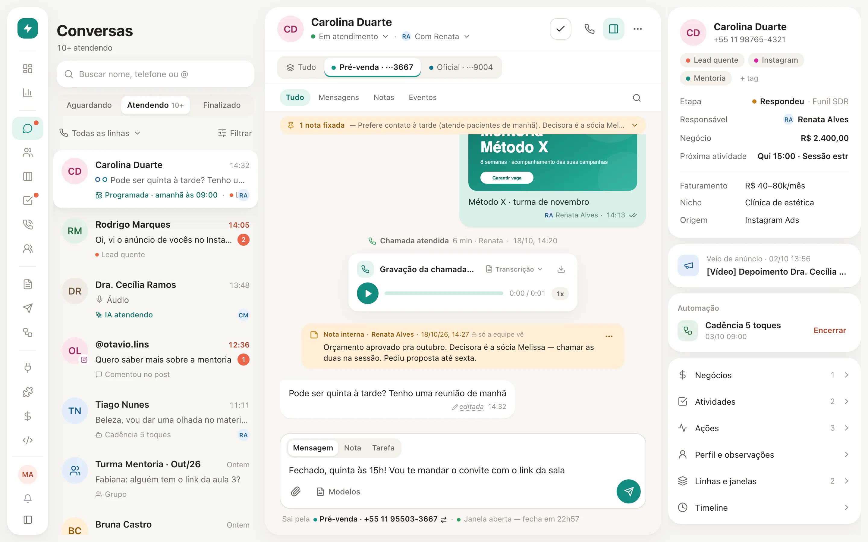Open the code brackets developer icon
868x542 pixels.
tap(28, 440)
